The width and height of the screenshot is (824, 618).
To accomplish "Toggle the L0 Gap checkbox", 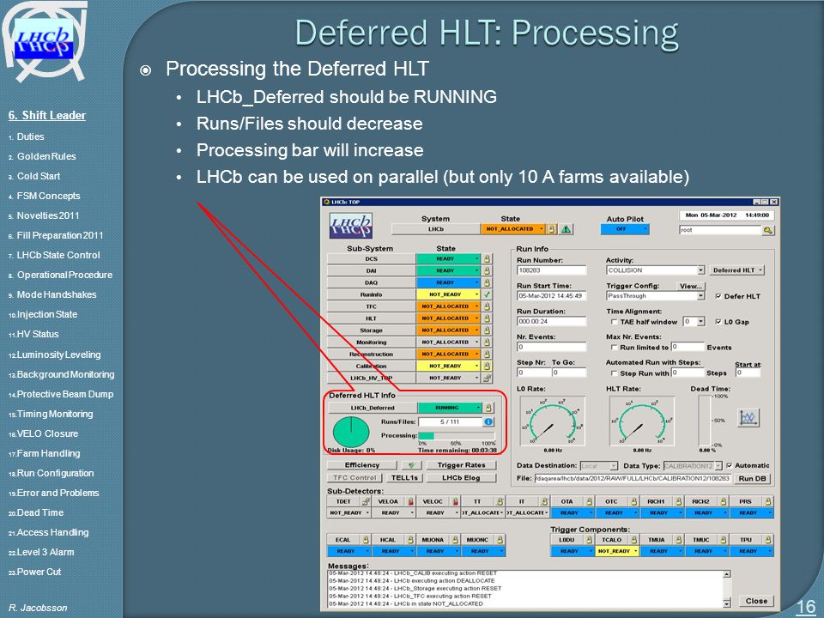I will [718, 322].
